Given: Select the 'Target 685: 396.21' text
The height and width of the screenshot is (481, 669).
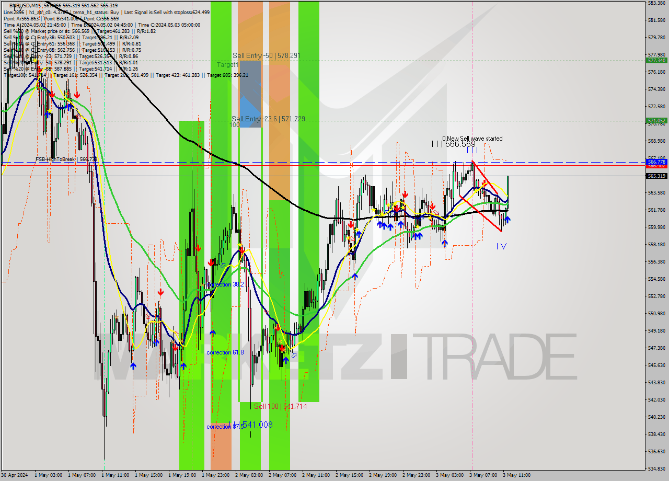Looking at the screenshot, I should (227, 75).
